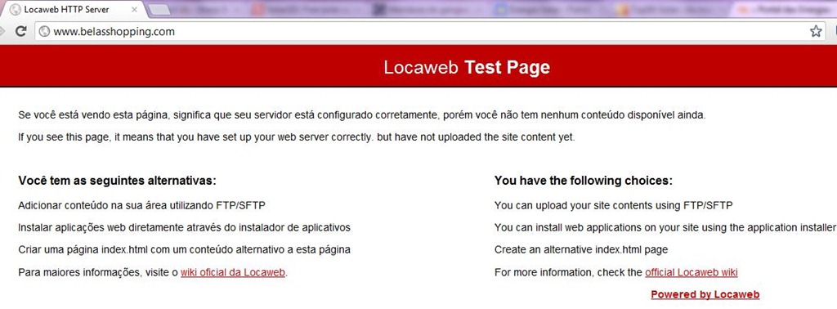Screen dimensions: 837x309
Task: Click 'Para maiores informações, visite o' text
Action: 98,272
